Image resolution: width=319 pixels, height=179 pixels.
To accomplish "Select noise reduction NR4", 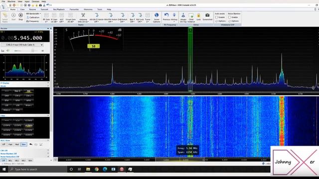I will [x=30, y=161].
